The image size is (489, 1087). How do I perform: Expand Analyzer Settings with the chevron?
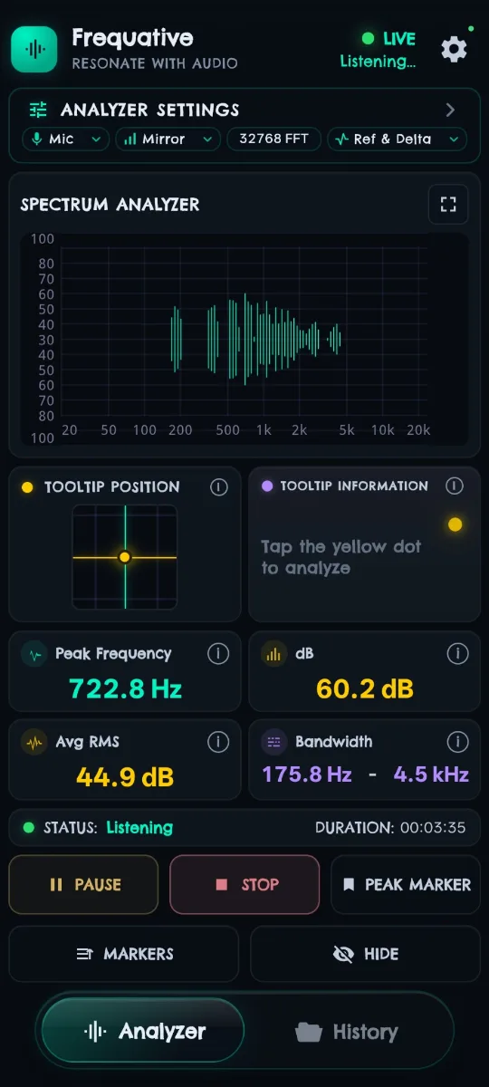[x=450, y=110]
